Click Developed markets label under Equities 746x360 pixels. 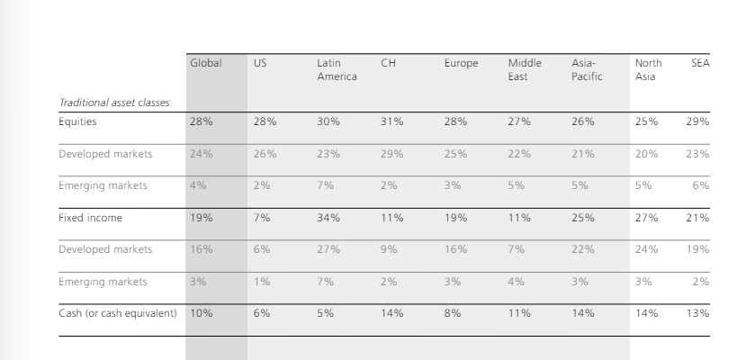click(x=105, y=154)
